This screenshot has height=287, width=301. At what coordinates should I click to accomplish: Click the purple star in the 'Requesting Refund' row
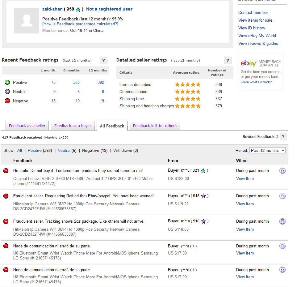203,196
